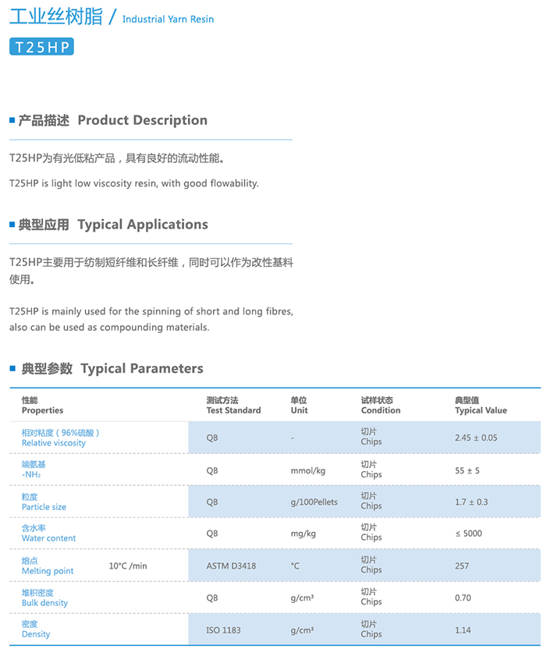Click the Industrial Yarn Resin subtitle
Image resolution: width=554 pixels, height=663 pixels.
pos(168,19)
